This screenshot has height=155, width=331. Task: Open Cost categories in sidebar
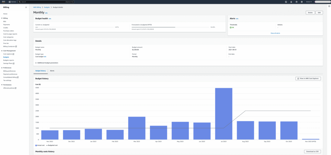click(8, 37)
